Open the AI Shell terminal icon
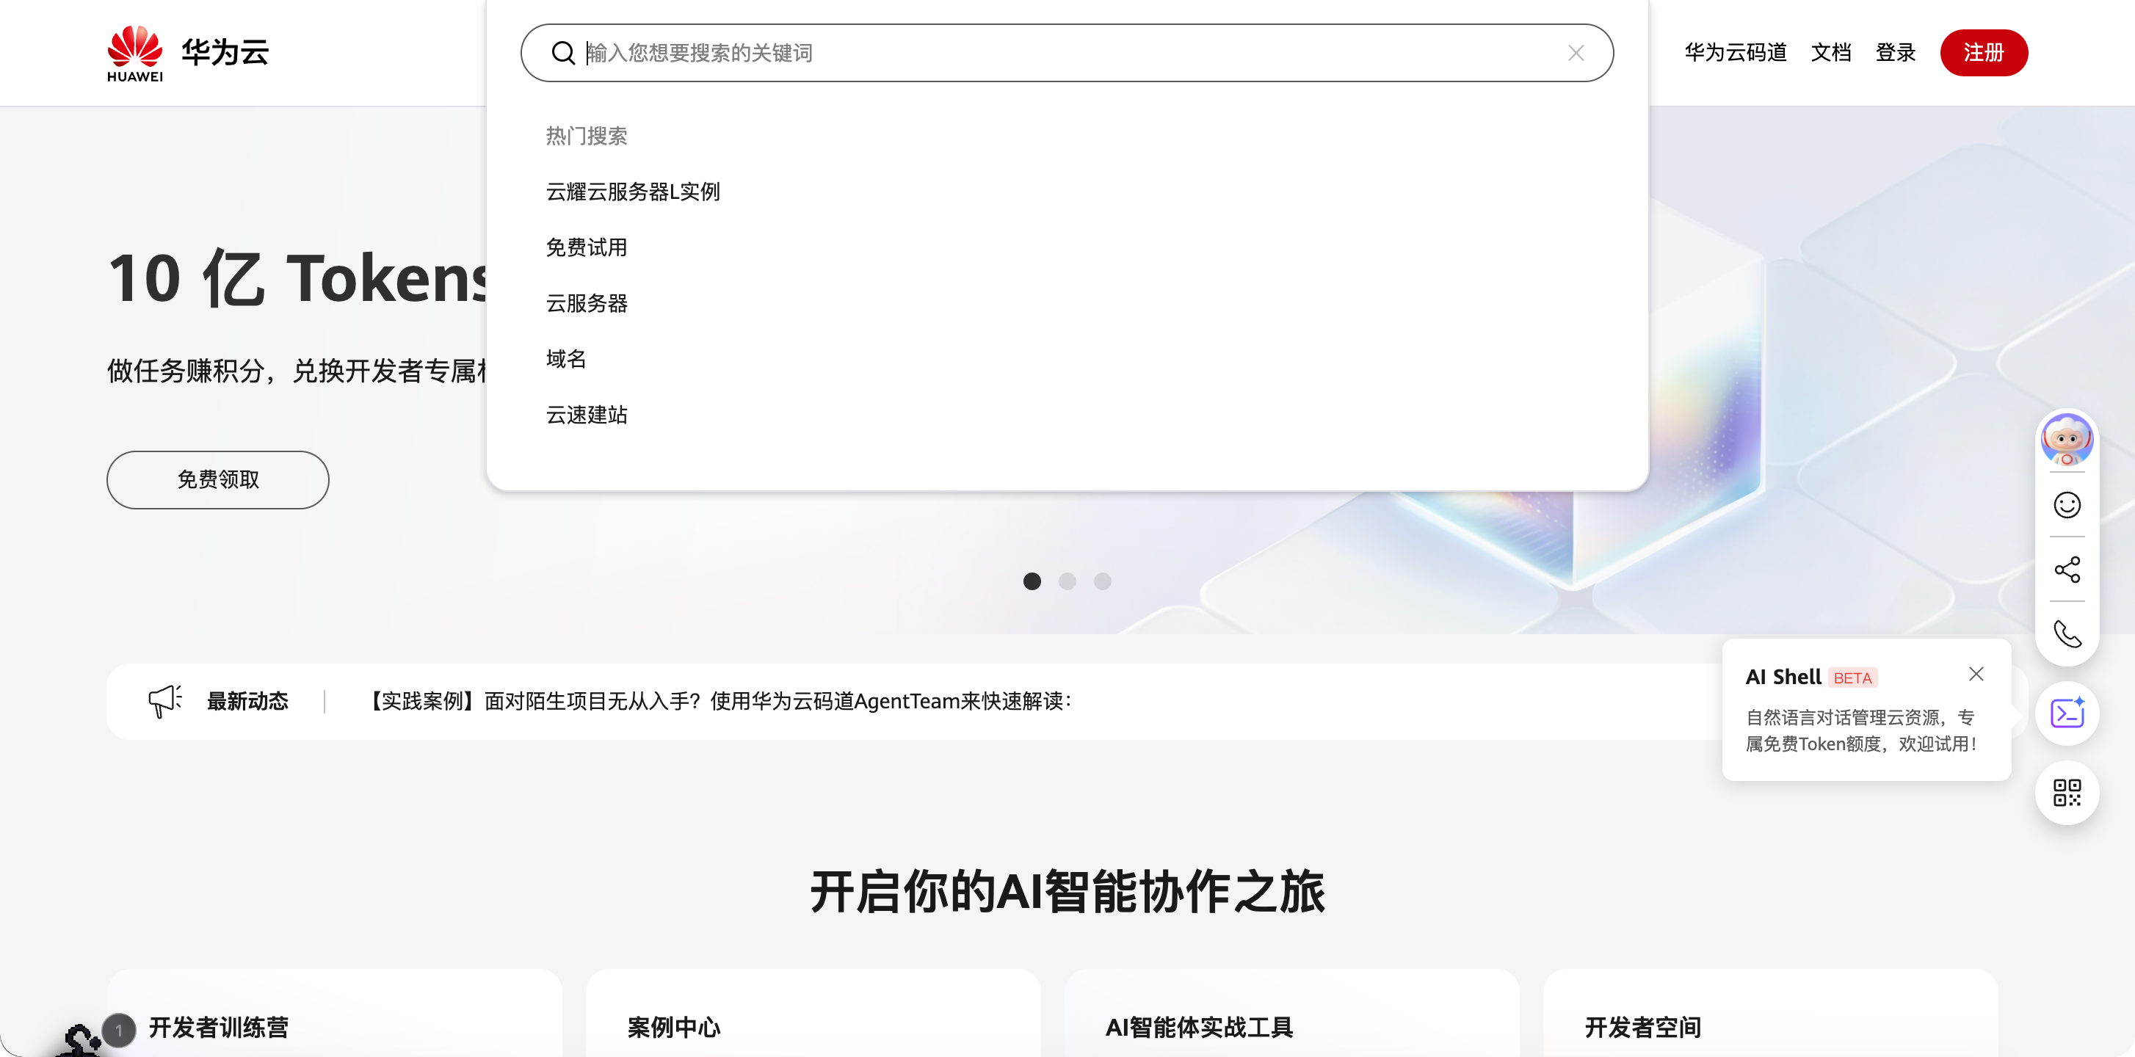Screen dimensions: 2135x1057 [2066, 713]
